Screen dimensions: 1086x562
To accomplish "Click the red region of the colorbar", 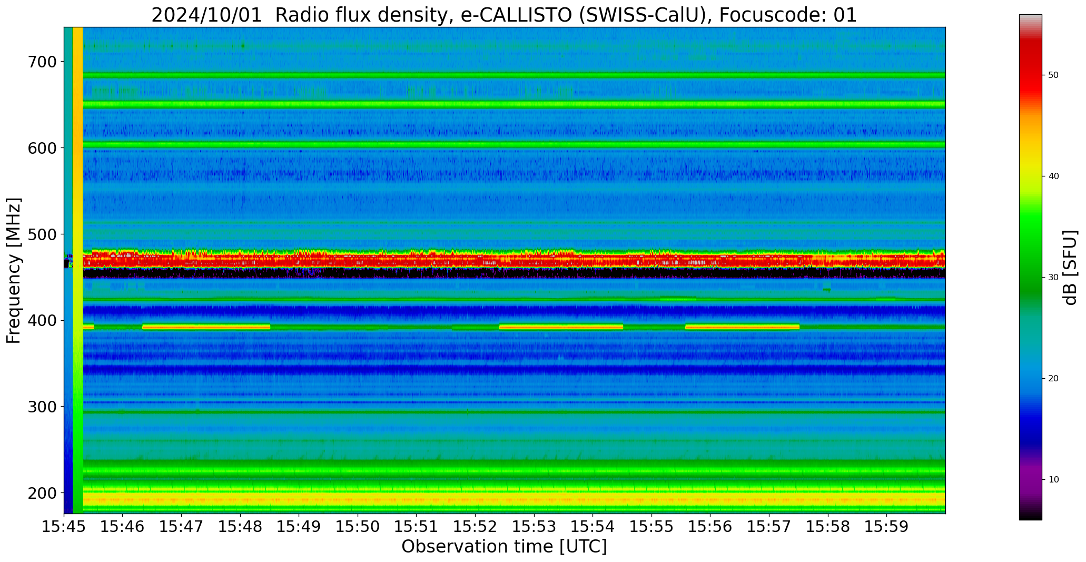I will click(x=1030, y=68).
